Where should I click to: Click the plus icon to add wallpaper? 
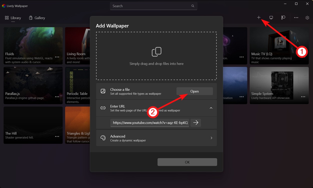(x=259, y=18)
